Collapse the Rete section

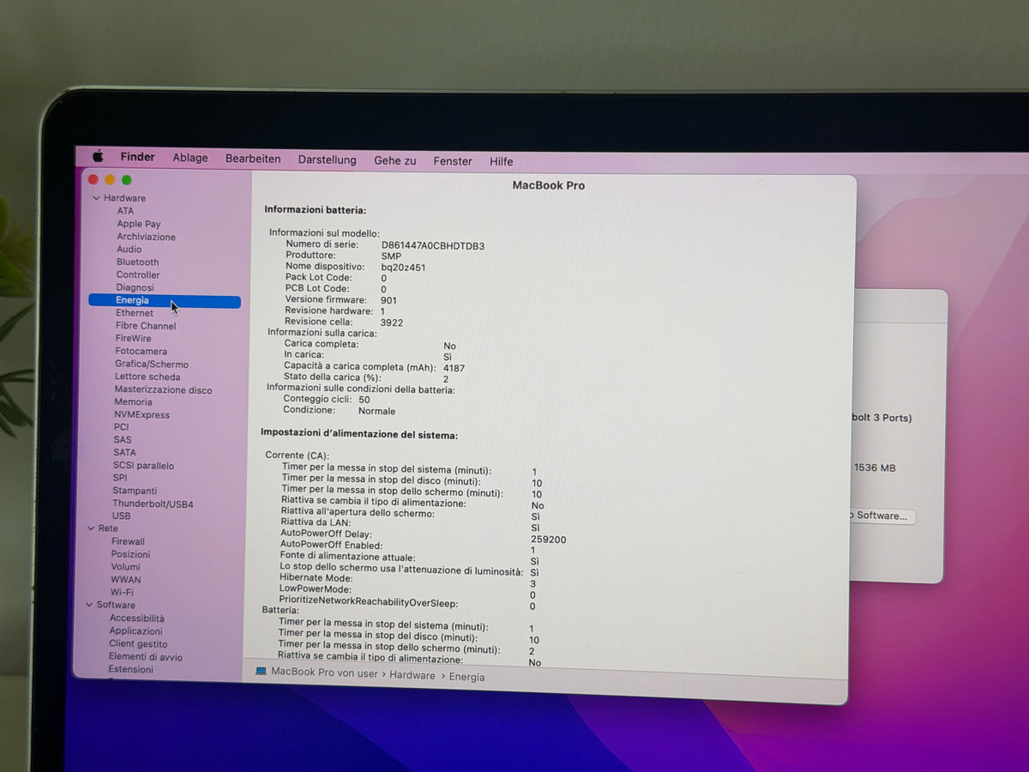pos(91,528)
